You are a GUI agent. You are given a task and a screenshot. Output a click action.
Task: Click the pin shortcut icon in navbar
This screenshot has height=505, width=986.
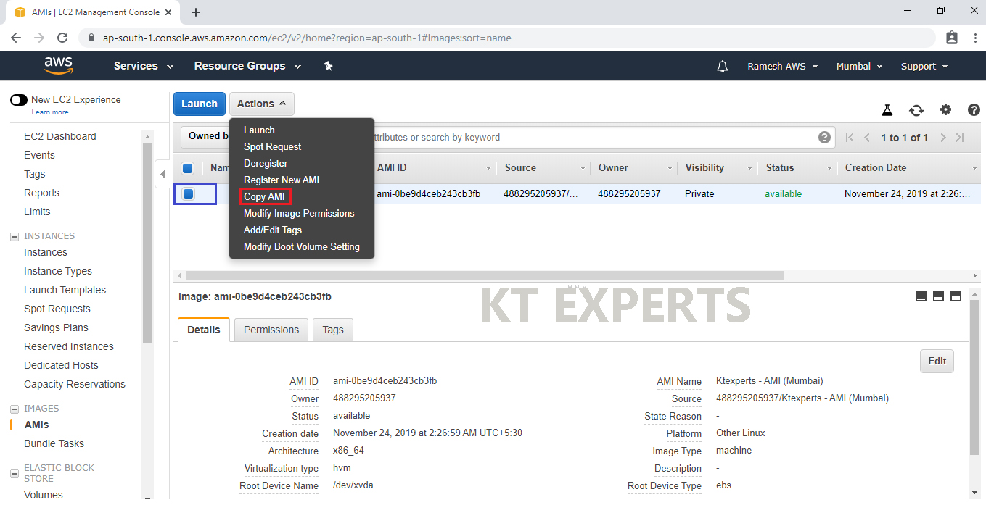(x=328, y=66)
